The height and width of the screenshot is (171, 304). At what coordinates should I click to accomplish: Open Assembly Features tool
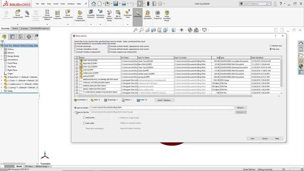point(91,14)
